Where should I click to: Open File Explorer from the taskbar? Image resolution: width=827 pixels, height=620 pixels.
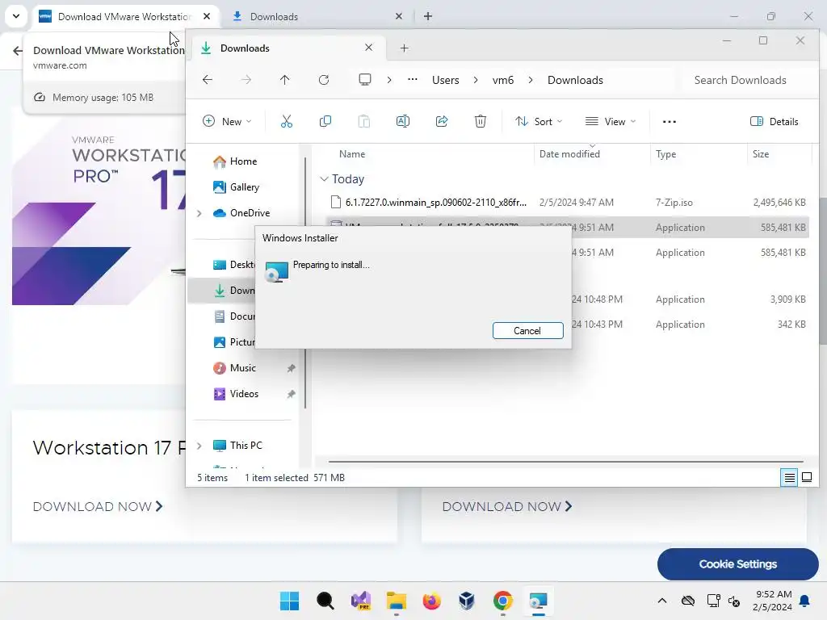click(x=396, y=601)
